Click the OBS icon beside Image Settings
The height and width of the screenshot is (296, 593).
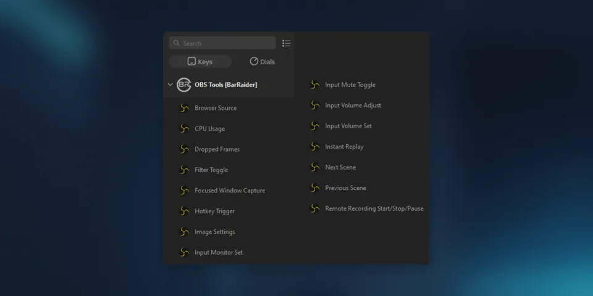(184, 232)
